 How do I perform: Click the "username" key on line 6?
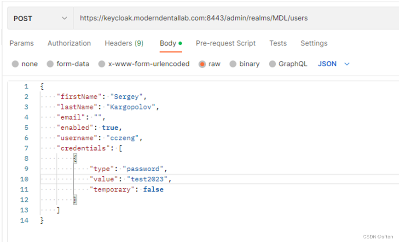pos(77,138)
